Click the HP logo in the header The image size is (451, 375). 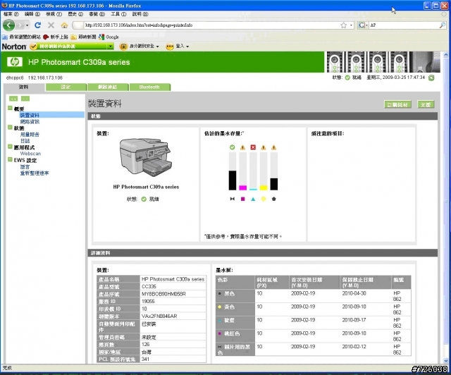point(14,61)
